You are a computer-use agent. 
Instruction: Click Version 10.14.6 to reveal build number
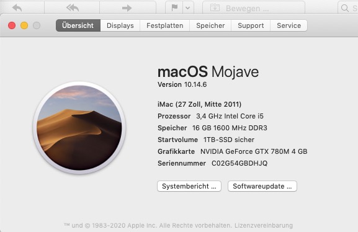(x=182, y=84)
